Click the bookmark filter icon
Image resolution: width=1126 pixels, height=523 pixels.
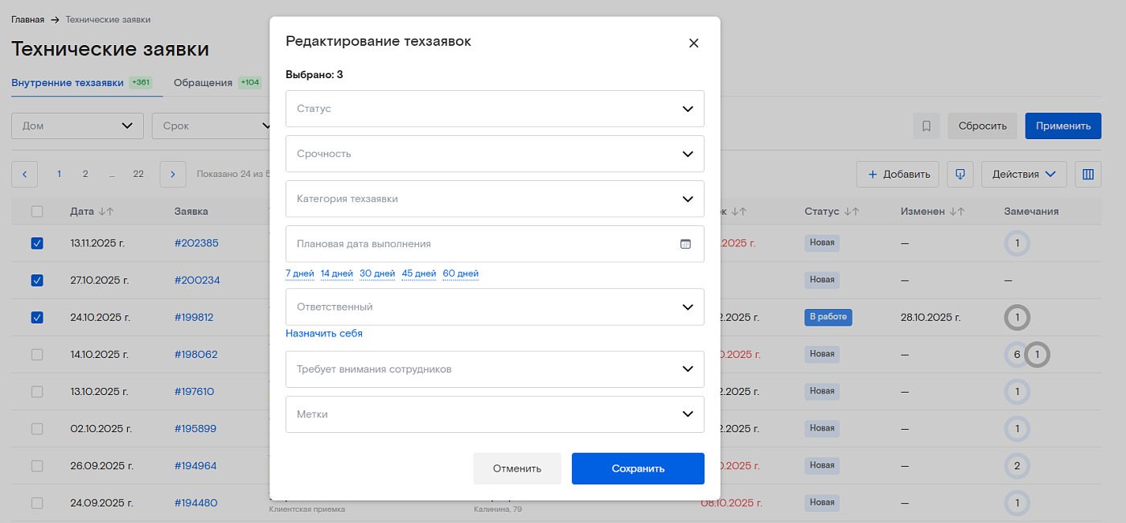tap(926, 126)
